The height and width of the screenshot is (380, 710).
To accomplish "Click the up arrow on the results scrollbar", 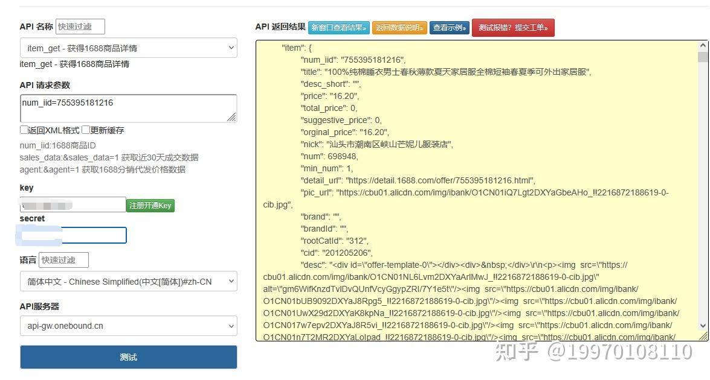I will [703, 43].
